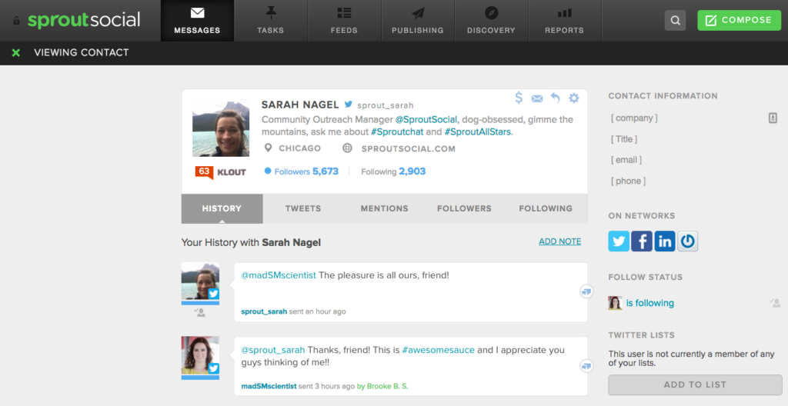Click the Chicago location pin icon
The height and width of the screenshot is (406, 788).
269,148
